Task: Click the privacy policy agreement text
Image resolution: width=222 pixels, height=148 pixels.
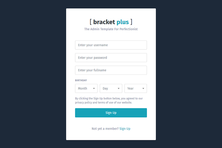Action: coord(109,101)
